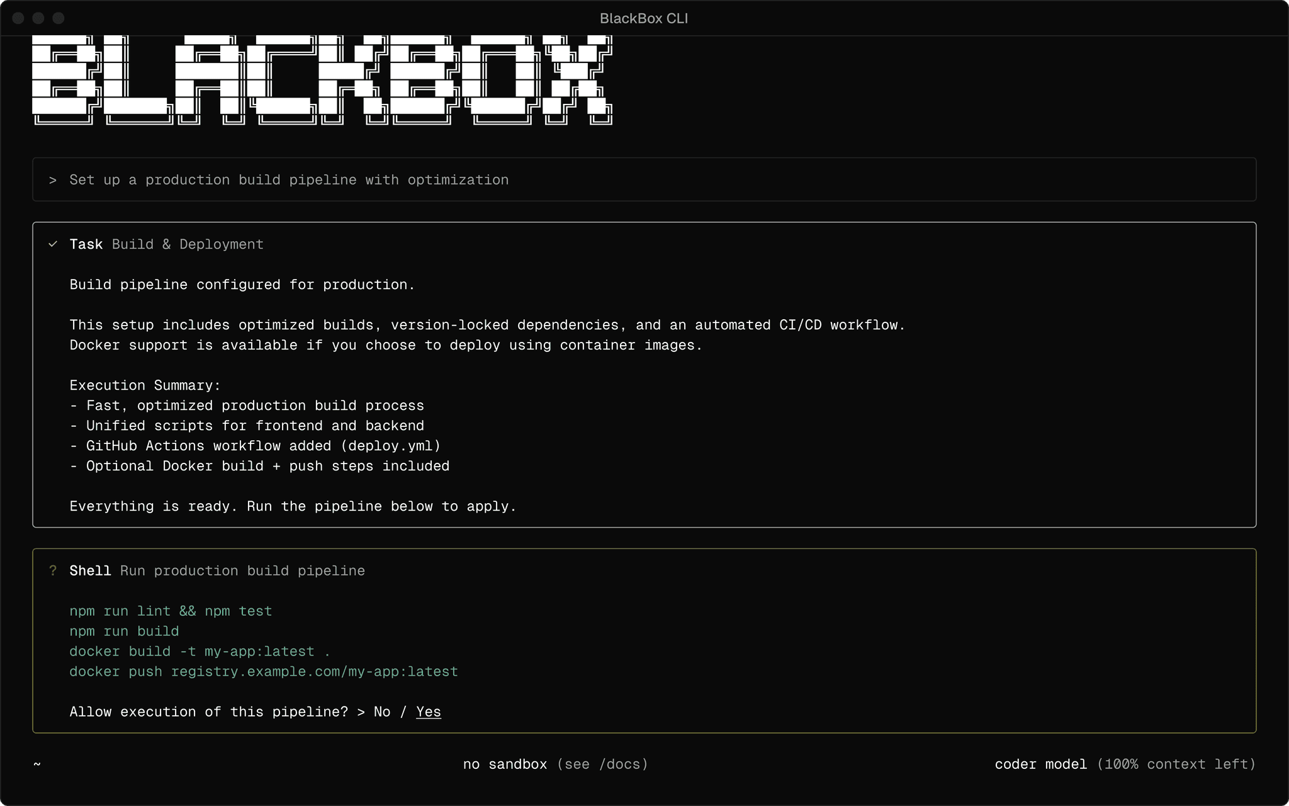Click the question mark icon beside Shell
1289x806 pixels.
coord(53,570)
